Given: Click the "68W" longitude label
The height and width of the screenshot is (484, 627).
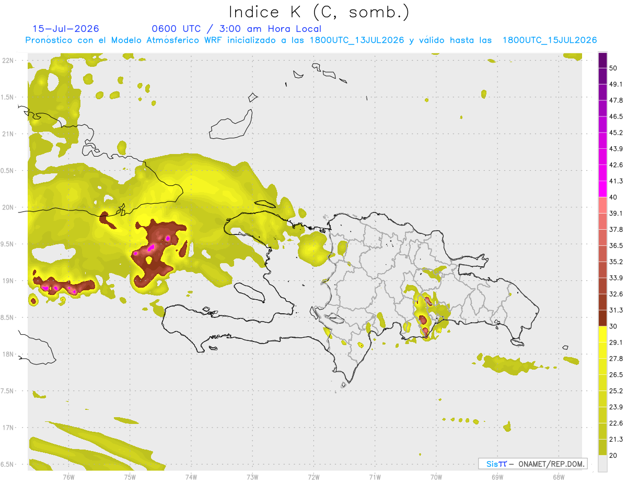Looking at the screenshot, I should (559, 477).
